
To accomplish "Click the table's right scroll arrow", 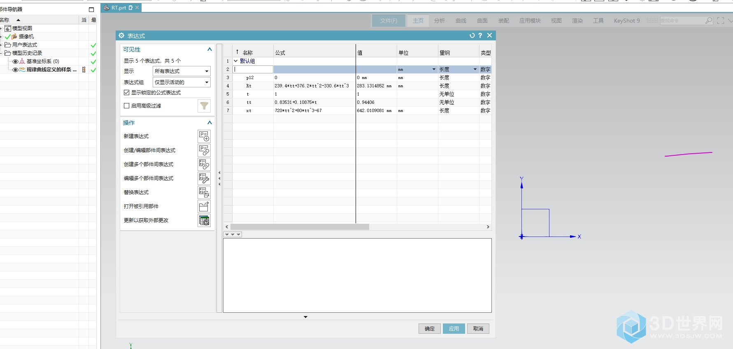I will pyautogui.click(x=488, y=227).
